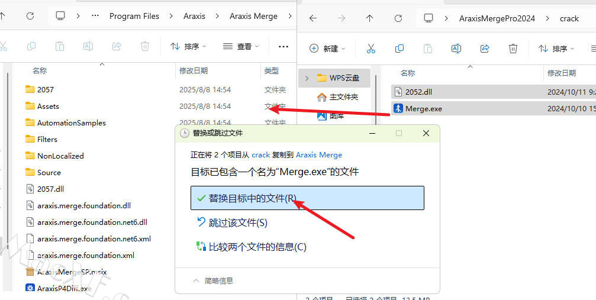Click the PC icon in the crack window address bar

point(429,18)
